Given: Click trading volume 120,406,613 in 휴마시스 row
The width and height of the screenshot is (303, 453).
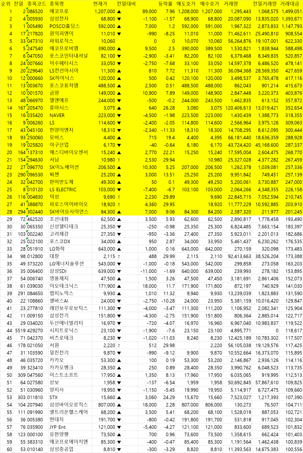Looking at the screenshot, I should tap(238, 108).
